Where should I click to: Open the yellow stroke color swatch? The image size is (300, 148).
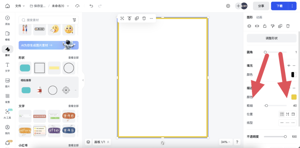pos(294,97)
